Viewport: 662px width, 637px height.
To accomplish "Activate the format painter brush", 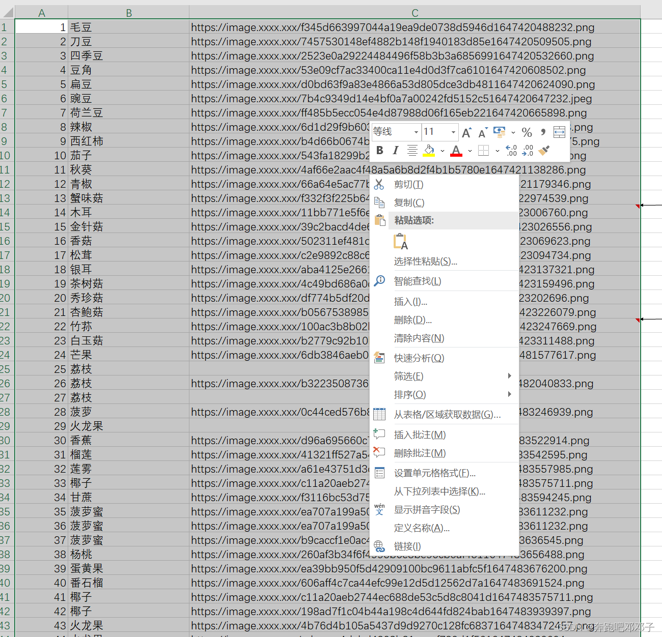I will pyautogui.click(x=544, y=150).
